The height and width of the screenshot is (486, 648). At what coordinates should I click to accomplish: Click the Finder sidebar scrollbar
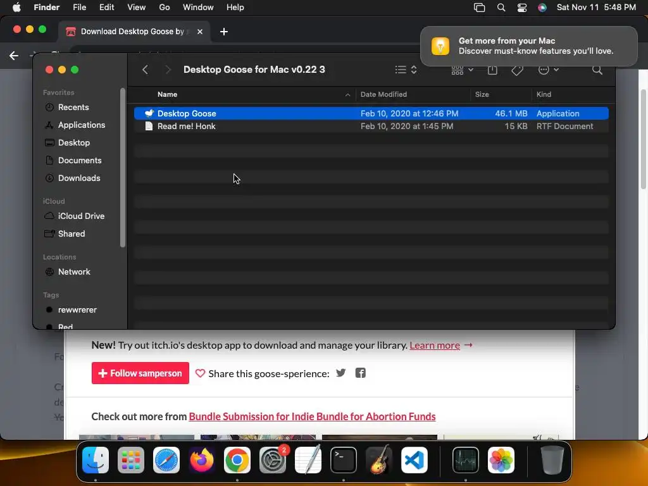click(x=122, y=167)
